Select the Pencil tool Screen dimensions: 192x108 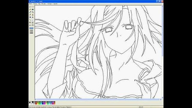pos(30,15)
